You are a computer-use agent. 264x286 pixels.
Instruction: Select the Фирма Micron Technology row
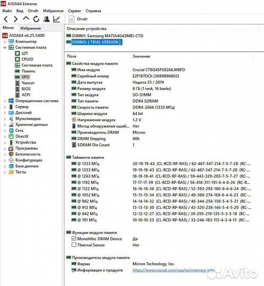(123, 264)
